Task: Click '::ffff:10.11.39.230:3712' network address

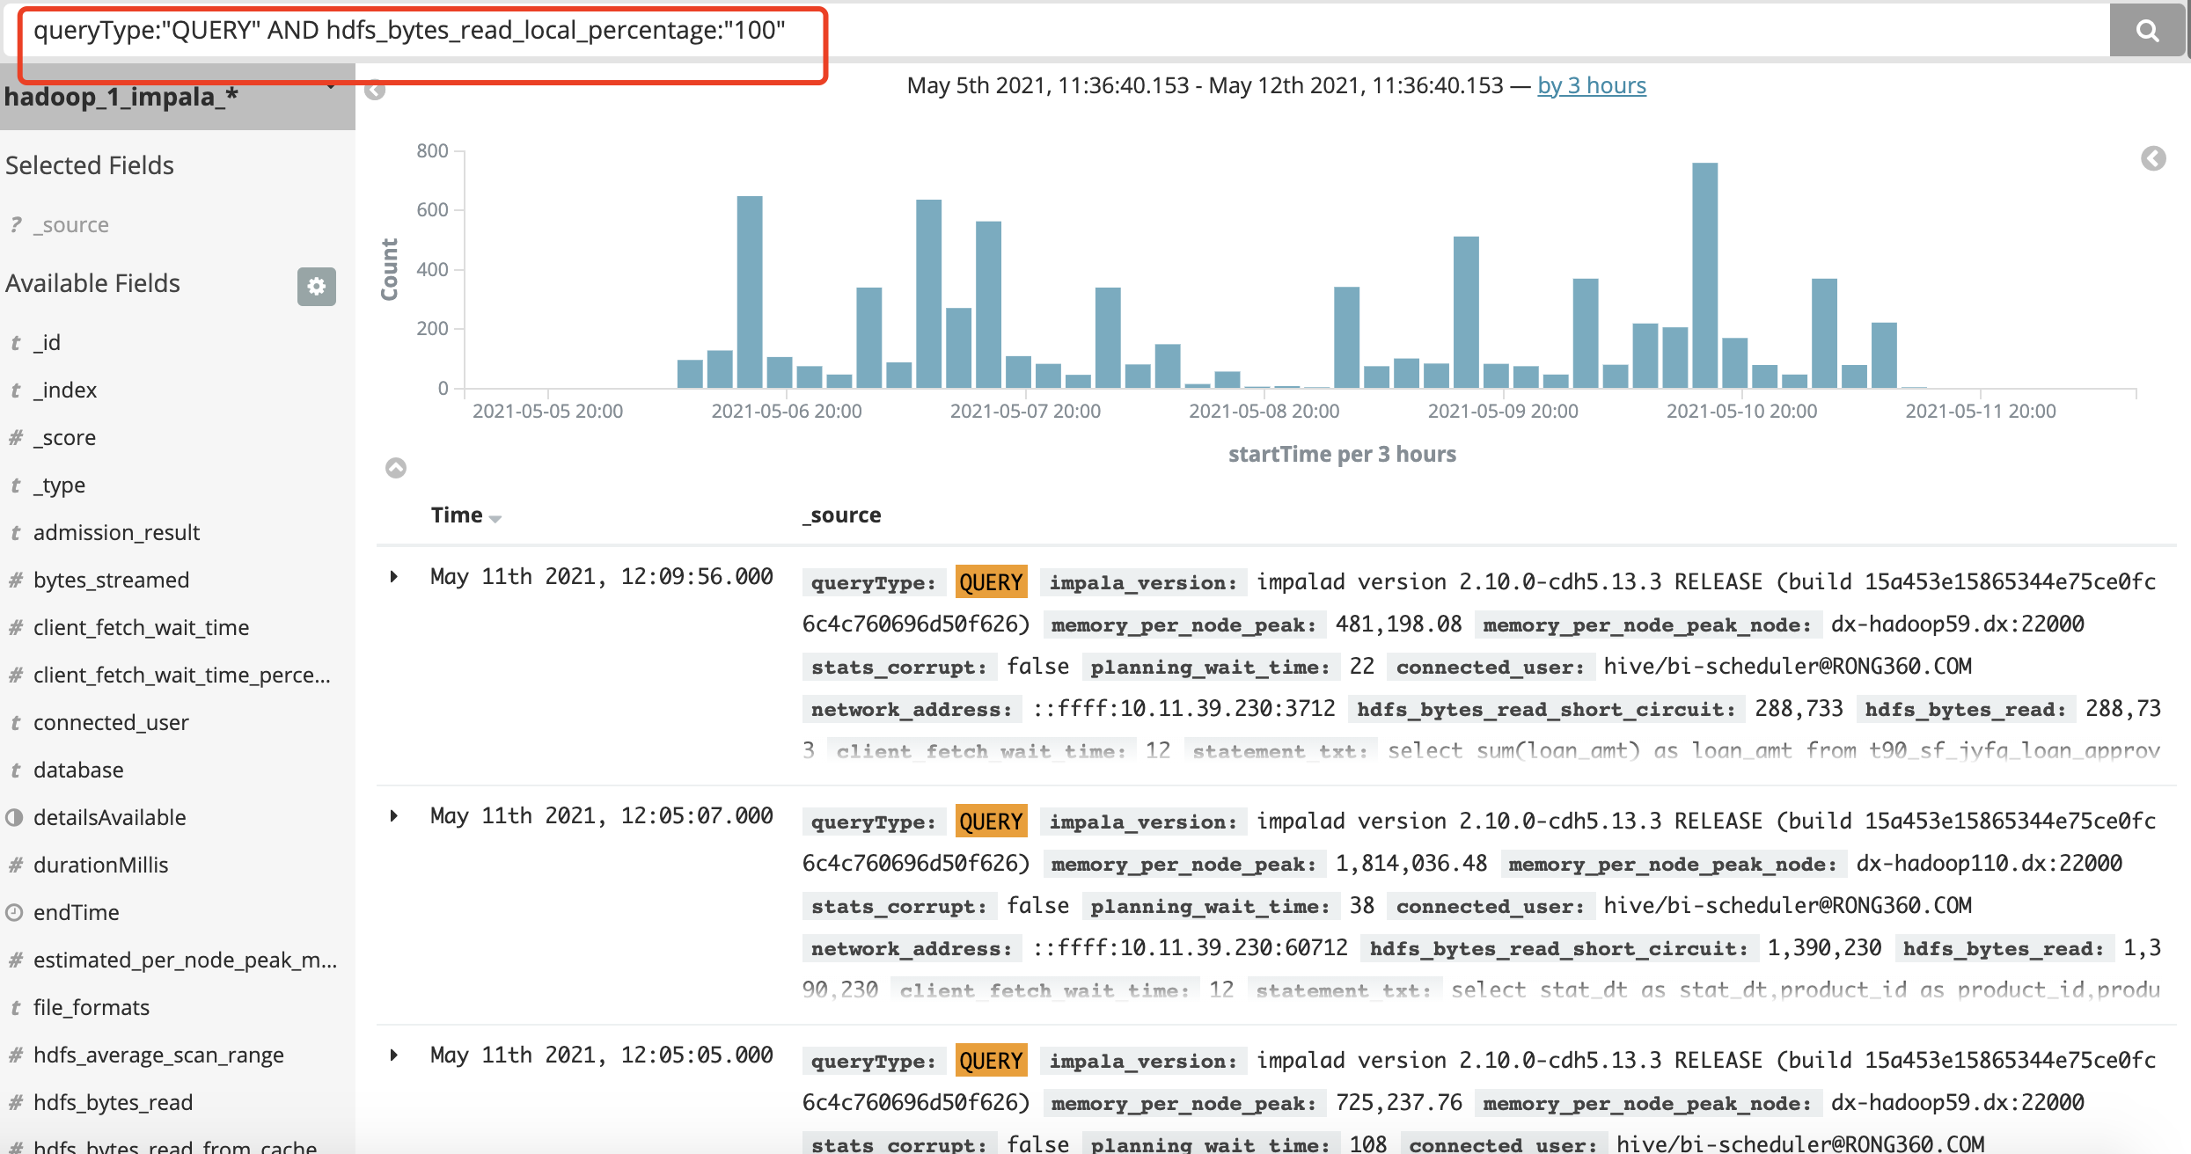Action: point(1183,709)
